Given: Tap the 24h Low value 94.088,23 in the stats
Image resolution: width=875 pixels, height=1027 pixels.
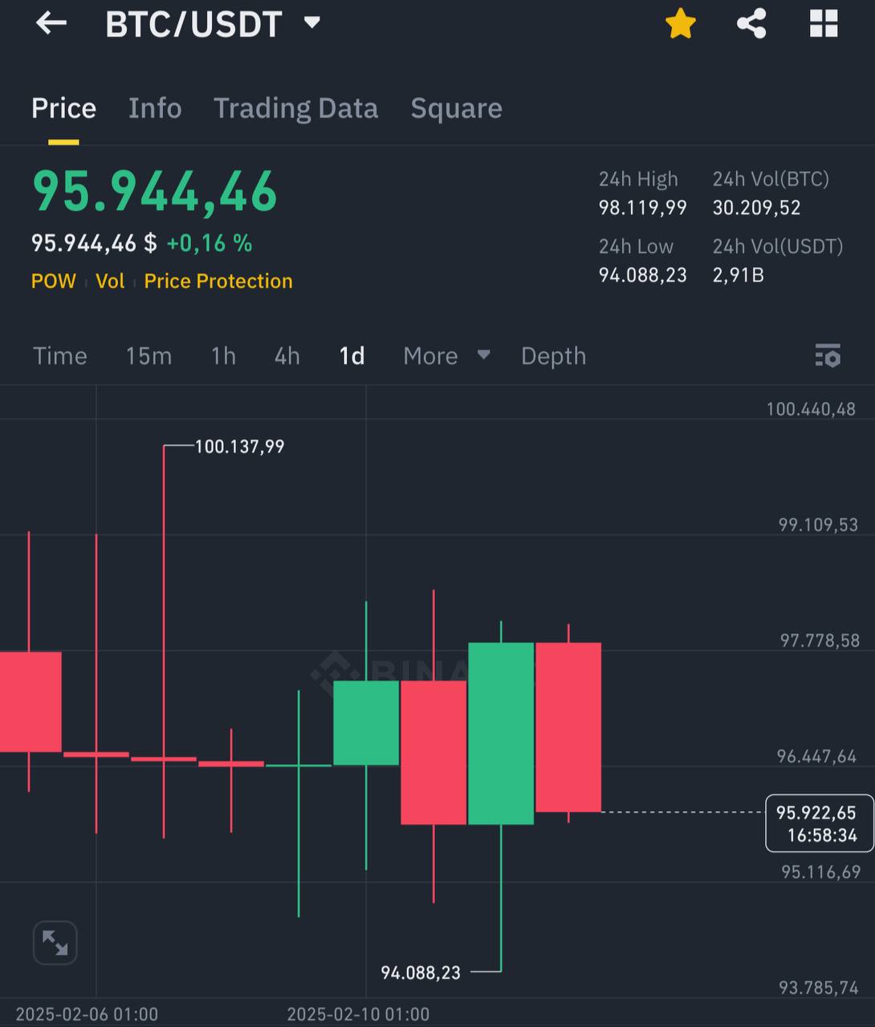Looking at the screenshot, I should [643, 275].
